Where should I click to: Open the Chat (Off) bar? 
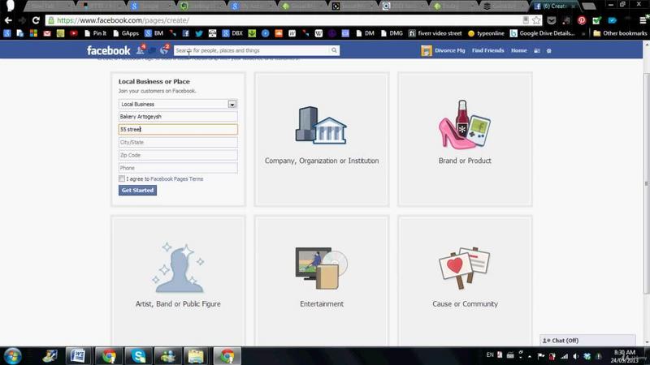587,340
